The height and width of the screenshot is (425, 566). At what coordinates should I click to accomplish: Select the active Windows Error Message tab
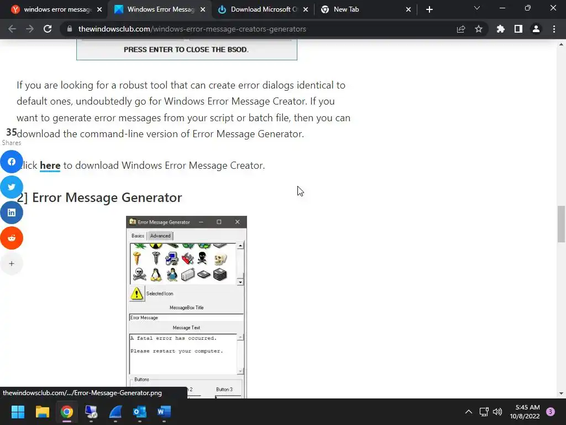click(x=160, y=9)
